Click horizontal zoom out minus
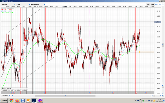 [153, 96]
